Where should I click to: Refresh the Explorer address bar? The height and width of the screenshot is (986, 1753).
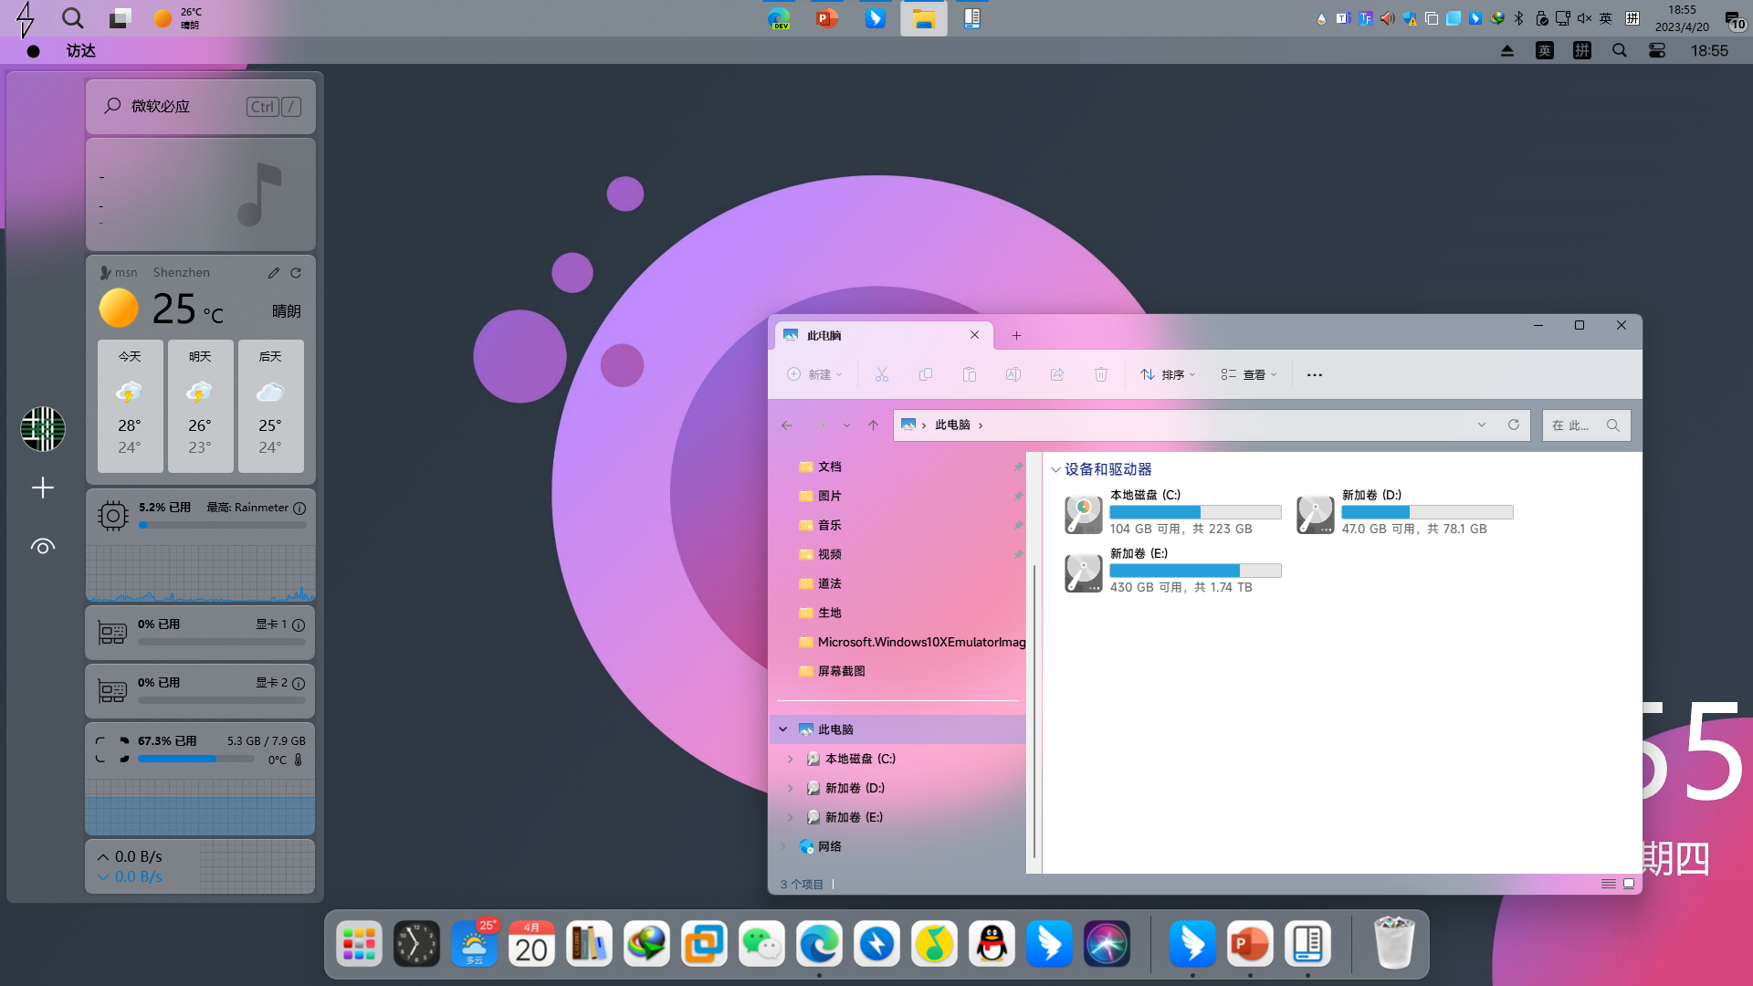pyautogui.click(x=1513, y=425)
